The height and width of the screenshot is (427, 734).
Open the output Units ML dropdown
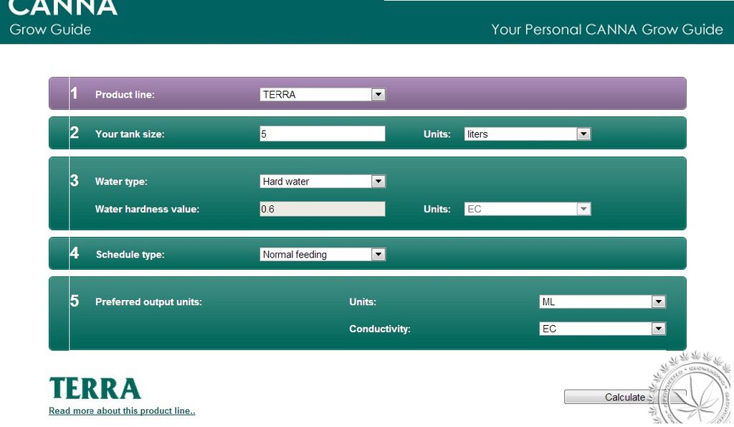[x=602, y=302]
